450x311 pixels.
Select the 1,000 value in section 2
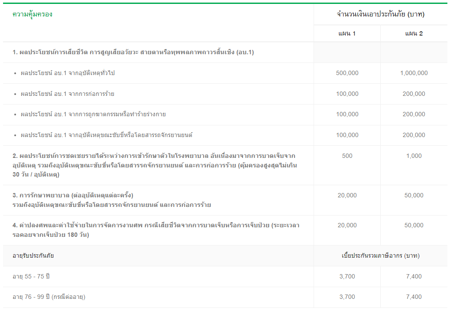pos(414,156)
